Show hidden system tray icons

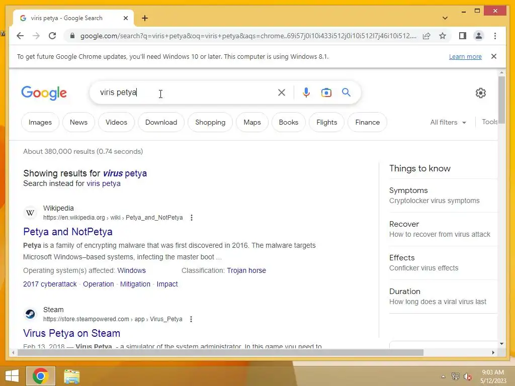click(443, 376)
